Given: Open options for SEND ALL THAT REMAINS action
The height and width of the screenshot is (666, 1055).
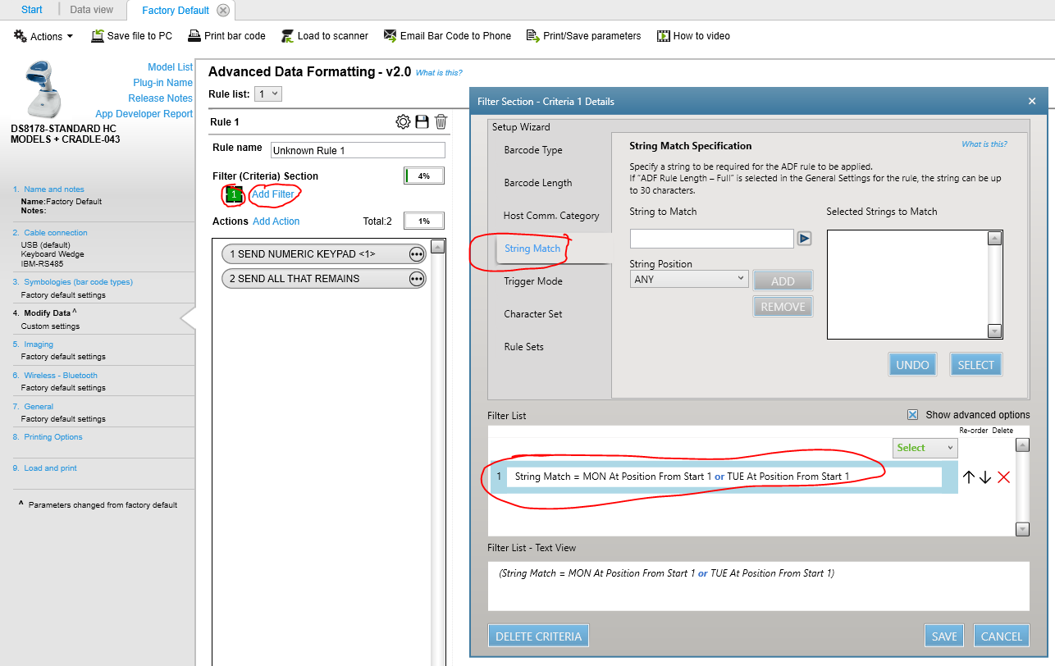Looking at the screenshot, I should [x=417, y=279].
